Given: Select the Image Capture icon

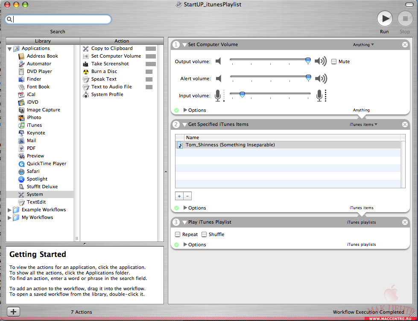Looking at the screenshot, I should 21,110.
